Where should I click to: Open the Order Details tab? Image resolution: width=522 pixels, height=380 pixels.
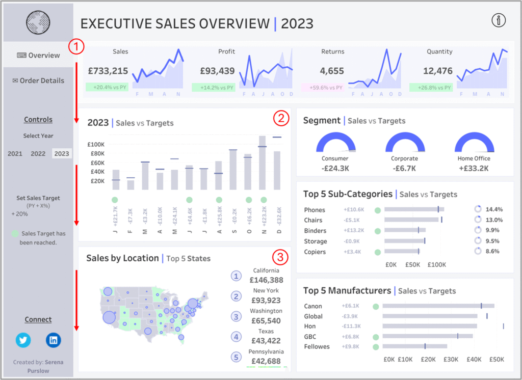coord(38,80)
